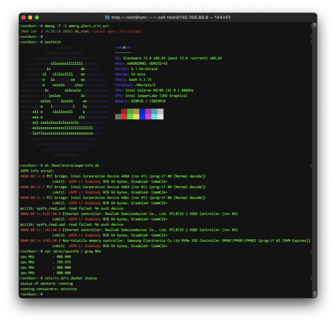The image size is (336, 323).
Task: Click the last 'ASPM L1 Enabled' LnkCtl line
Action: (x=110, y=245)
